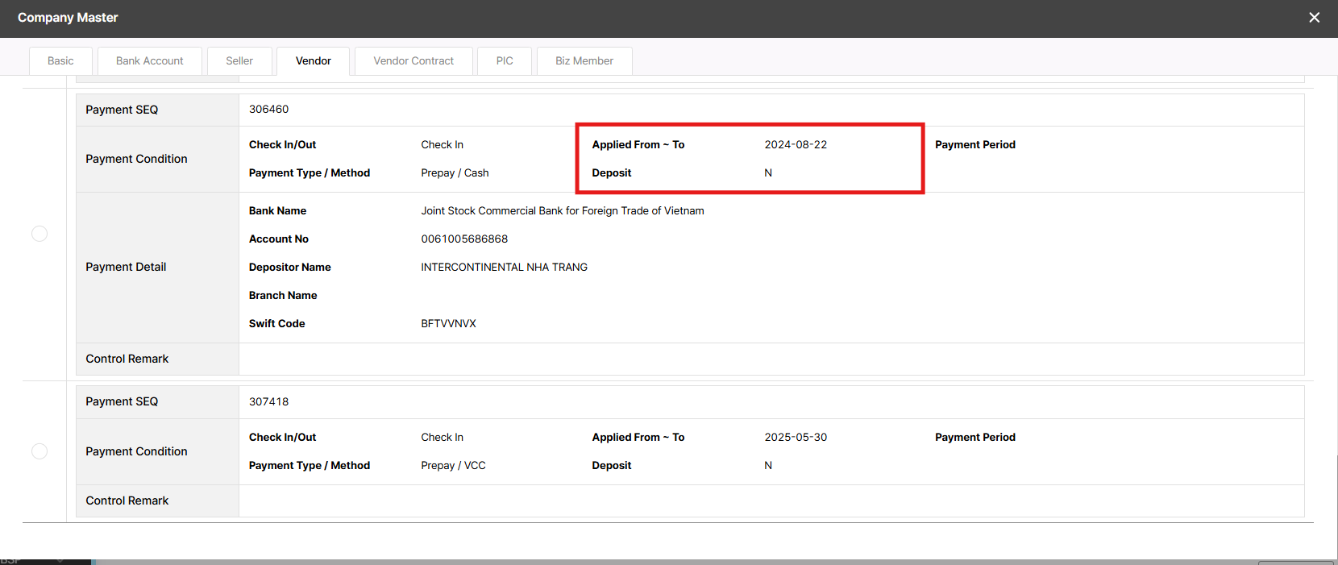1338x565 pixels.
Task: Switch to the Basic tab
Action: tap(60, 61)
